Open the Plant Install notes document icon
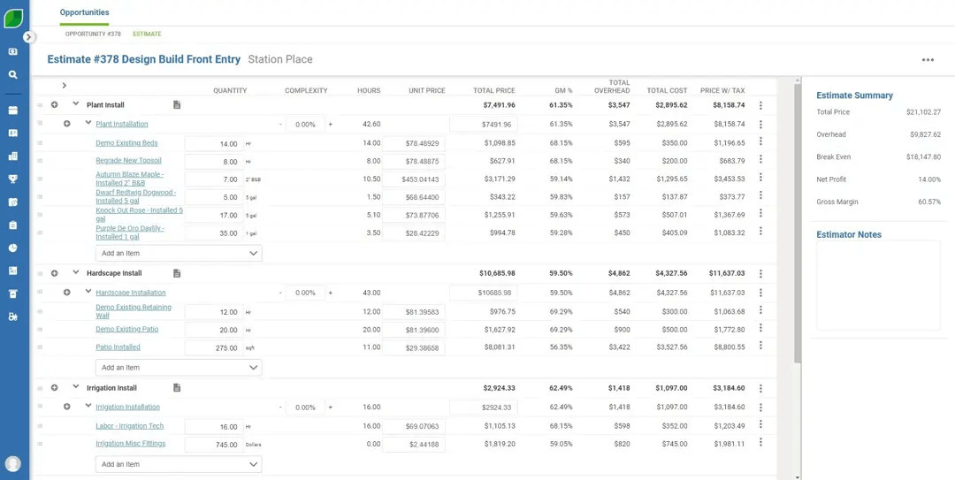955x480 pixels. (x=177, y=105)
